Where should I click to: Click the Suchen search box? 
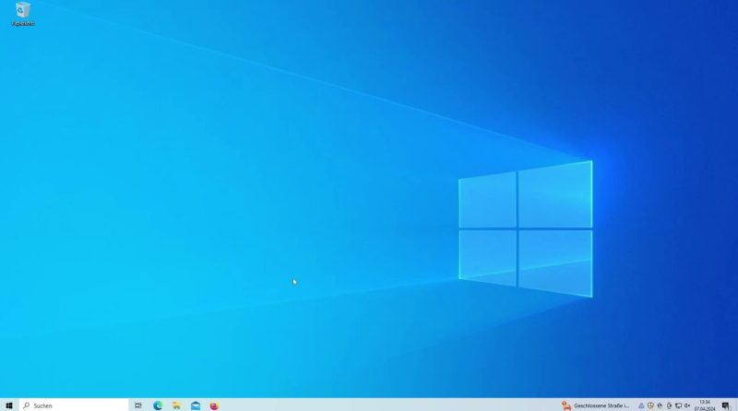point(74,405)
